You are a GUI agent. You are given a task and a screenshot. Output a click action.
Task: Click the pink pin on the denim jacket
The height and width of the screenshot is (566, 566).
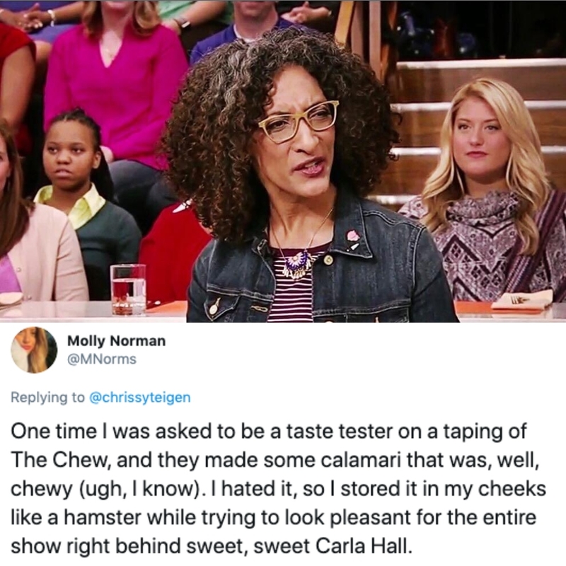point(353,236)
